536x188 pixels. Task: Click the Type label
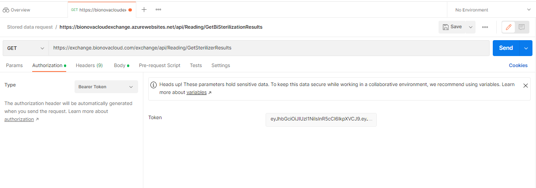10,85
